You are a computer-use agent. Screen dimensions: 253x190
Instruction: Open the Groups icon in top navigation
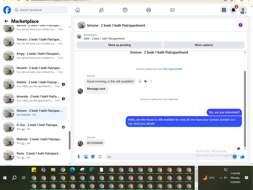(149, 10)
